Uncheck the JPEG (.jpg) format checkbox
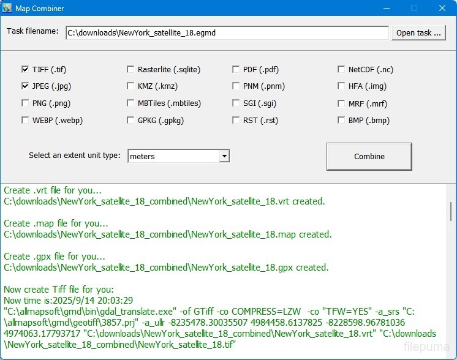The image size is (457, 360). point(25,86)
